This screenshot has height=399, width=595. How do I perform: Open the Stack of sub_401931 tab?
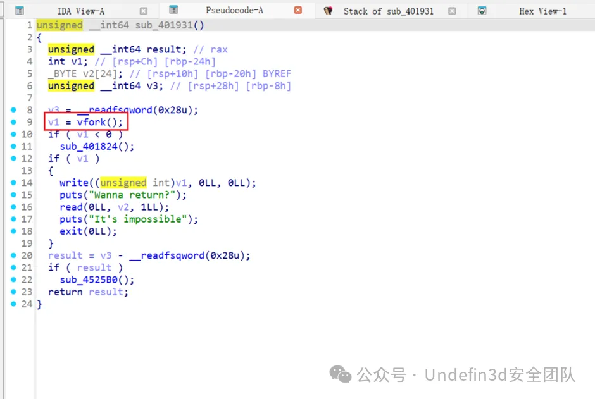tap(388, 11)
